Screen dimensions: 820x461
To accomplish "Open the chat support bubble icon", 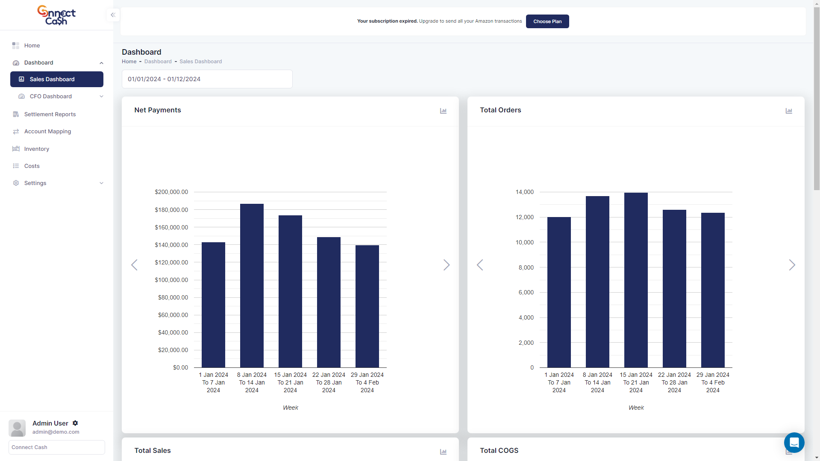I will (x=794, y=443).
